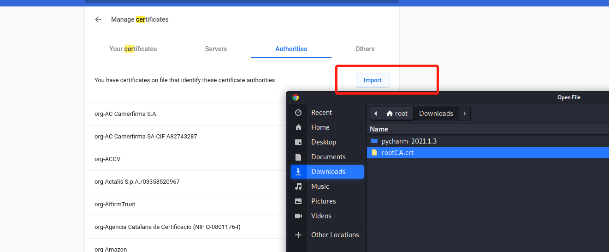The width and height of the screenshot is (609, 252).
Task: Click the Home house icon in sidebar
Action: pos(298,127)
